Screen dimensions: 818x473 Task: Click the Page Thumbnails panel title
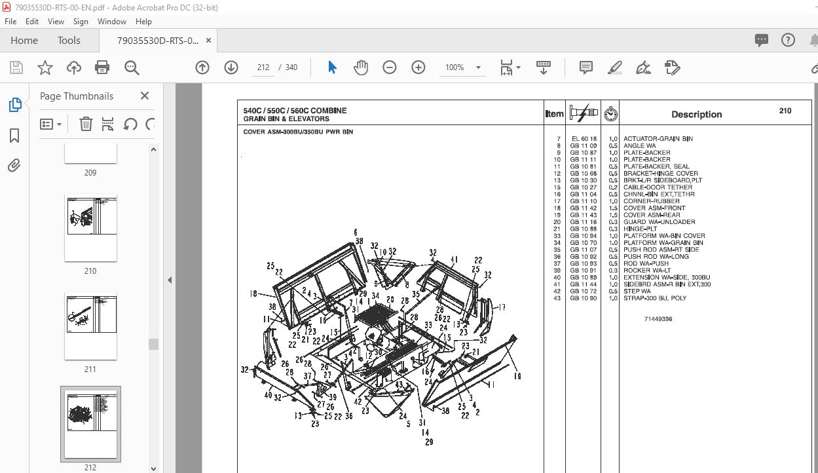[77, 96]
